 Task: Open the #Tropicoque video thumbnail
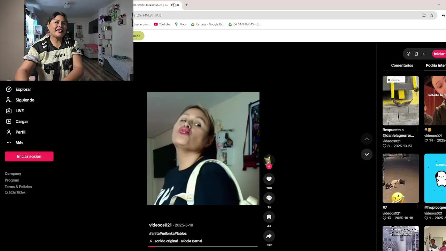click(x=435, y=178)
